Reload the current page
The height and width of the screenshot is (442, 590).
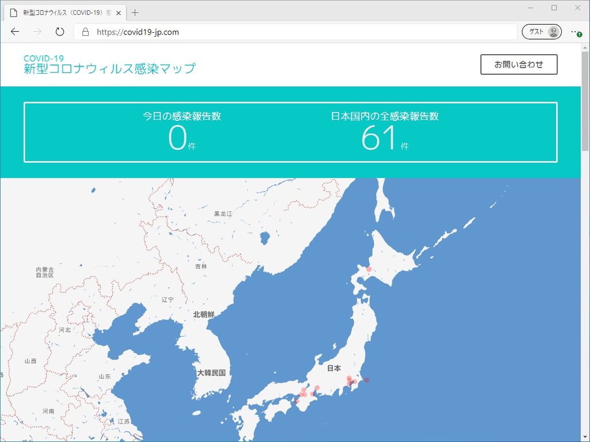point(59,32)
